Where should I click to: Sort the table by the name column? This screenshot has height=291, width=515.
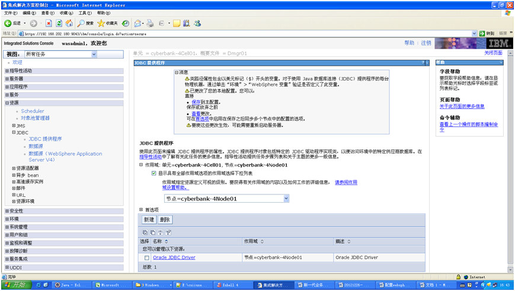(x=167, y=241)
